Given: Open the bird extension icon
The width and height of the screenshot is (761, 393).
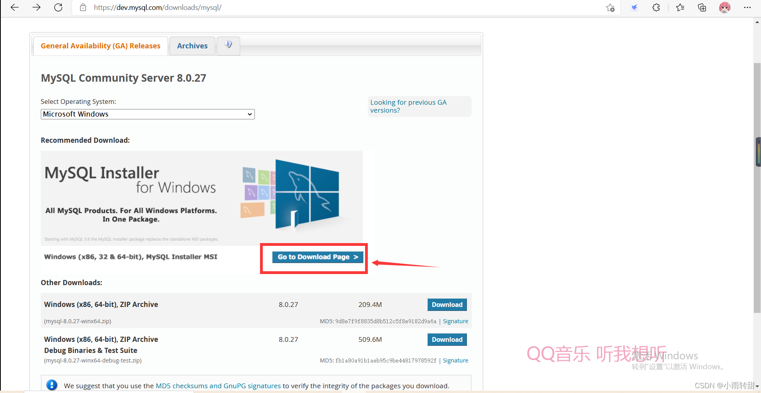Looking at the screenshot, I should tap(634, 8).
